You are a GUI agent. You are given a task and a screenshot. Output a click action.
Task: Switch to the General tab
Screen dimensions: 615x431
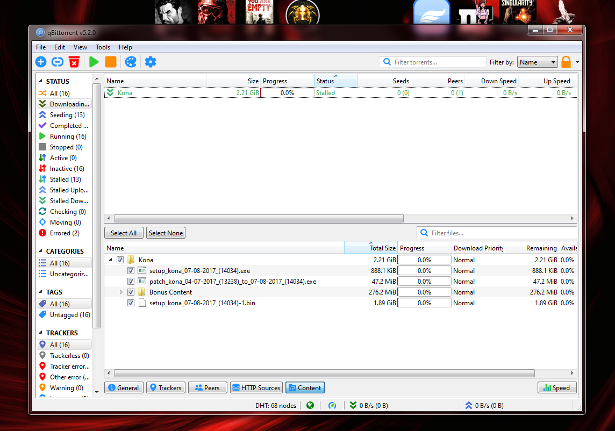(x=124, y=388)
